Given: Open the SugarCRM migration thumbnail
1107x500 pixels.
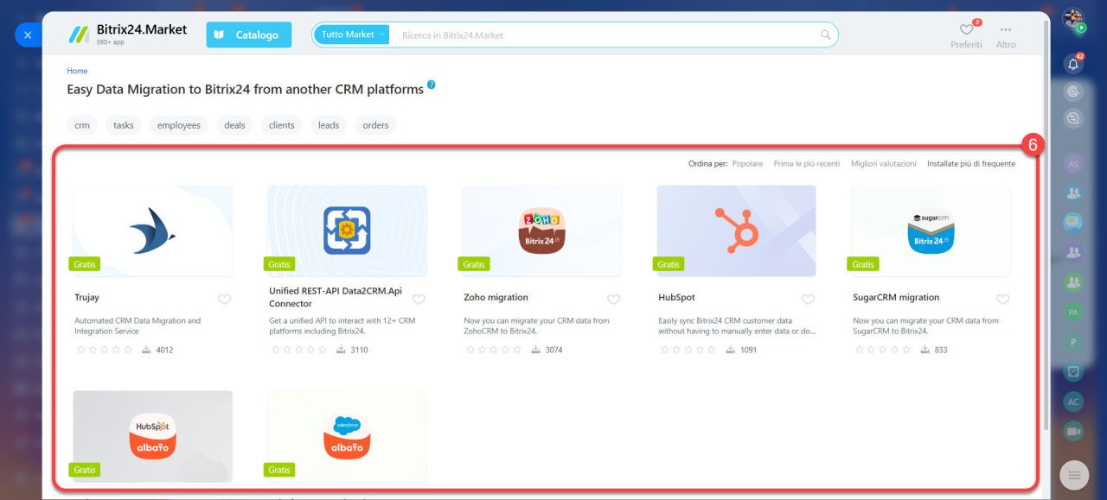Looking at the screenshot, I should pyautogui.click(x=931, y=231).
